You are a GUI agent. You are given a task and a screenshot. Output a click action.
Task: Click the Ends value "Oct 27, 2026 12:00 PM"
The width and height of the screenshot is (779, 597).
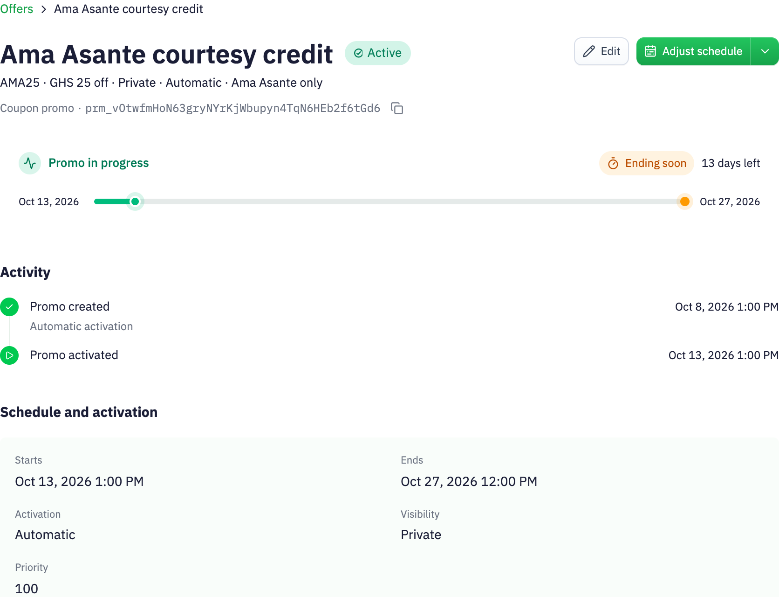[469, 481]
